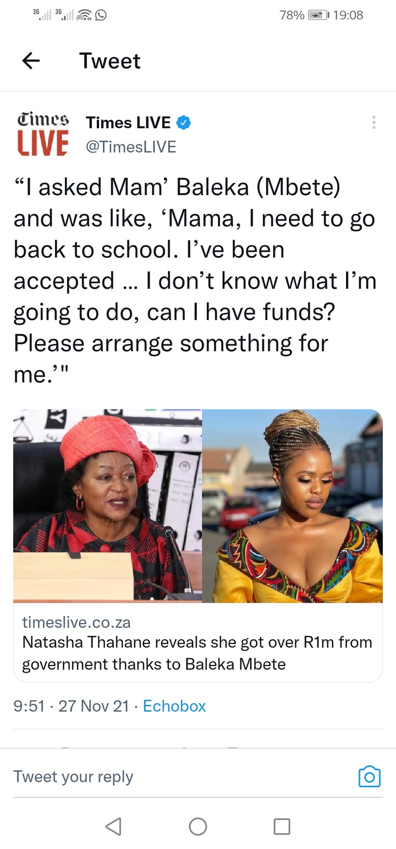Tap the Android recent apps square
This screenshot has width=396, height=849.
[282, 826]
